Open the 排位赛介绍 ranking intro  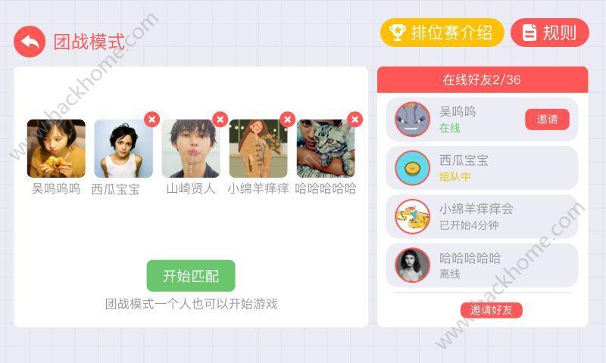[442, 33]
